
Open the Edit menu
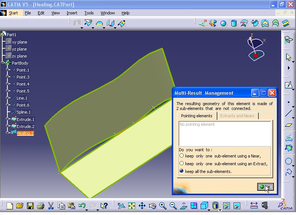click(41, 13)
